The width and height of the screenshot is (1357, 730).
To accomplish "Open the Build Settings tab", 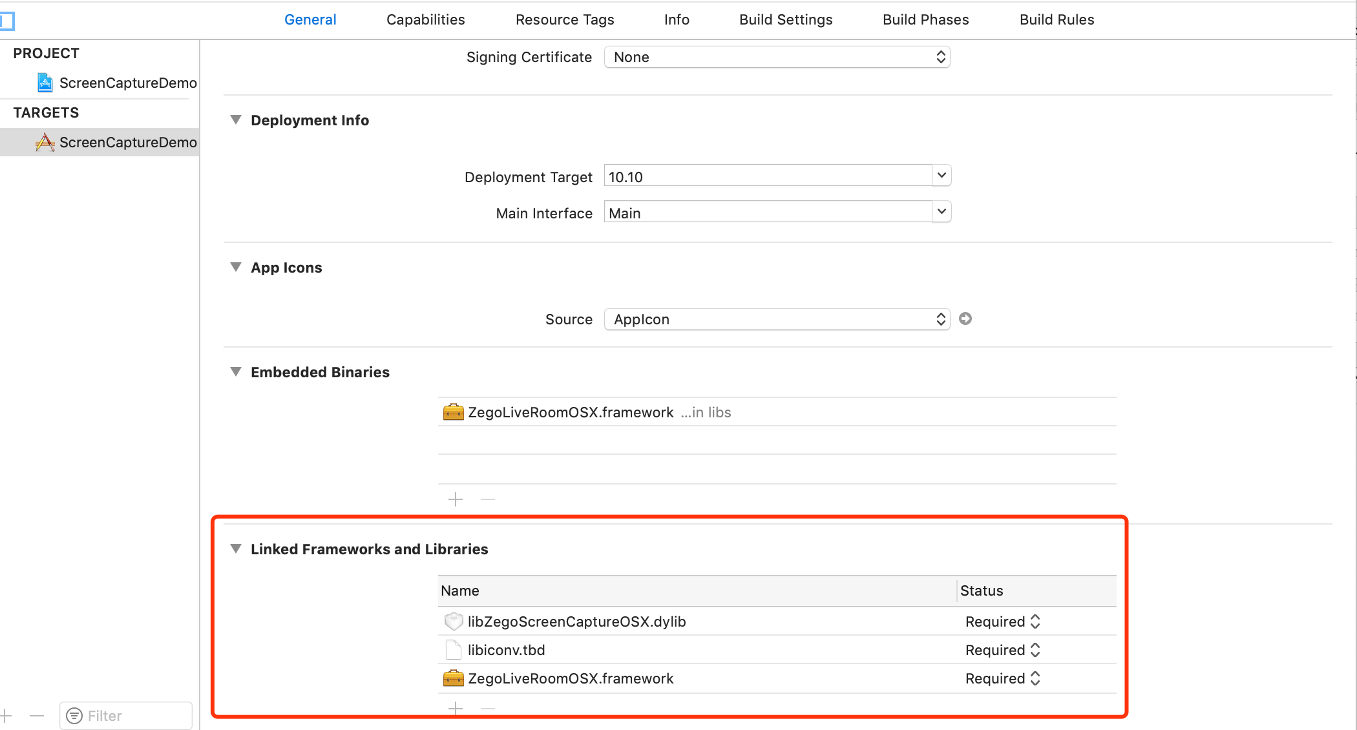I will click(786, 19).
